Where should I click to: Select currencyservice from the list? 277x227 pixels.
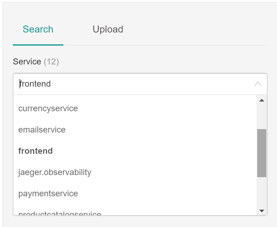[48, 108]
